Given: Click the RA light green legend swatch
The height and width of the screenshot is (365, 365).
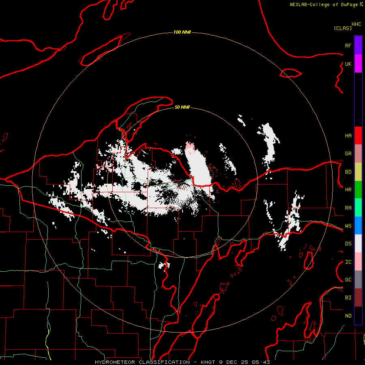Looking at the screenshot, I should 358,208.
